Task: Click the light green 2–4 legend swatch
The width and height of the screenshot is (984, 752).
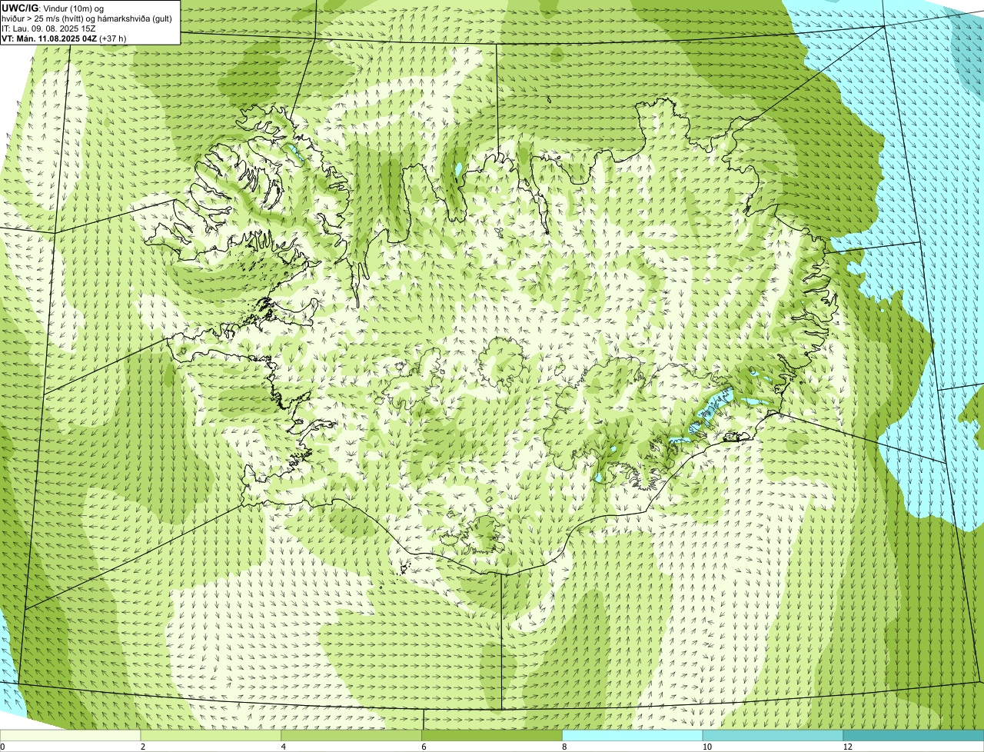Action: (211, 736)
